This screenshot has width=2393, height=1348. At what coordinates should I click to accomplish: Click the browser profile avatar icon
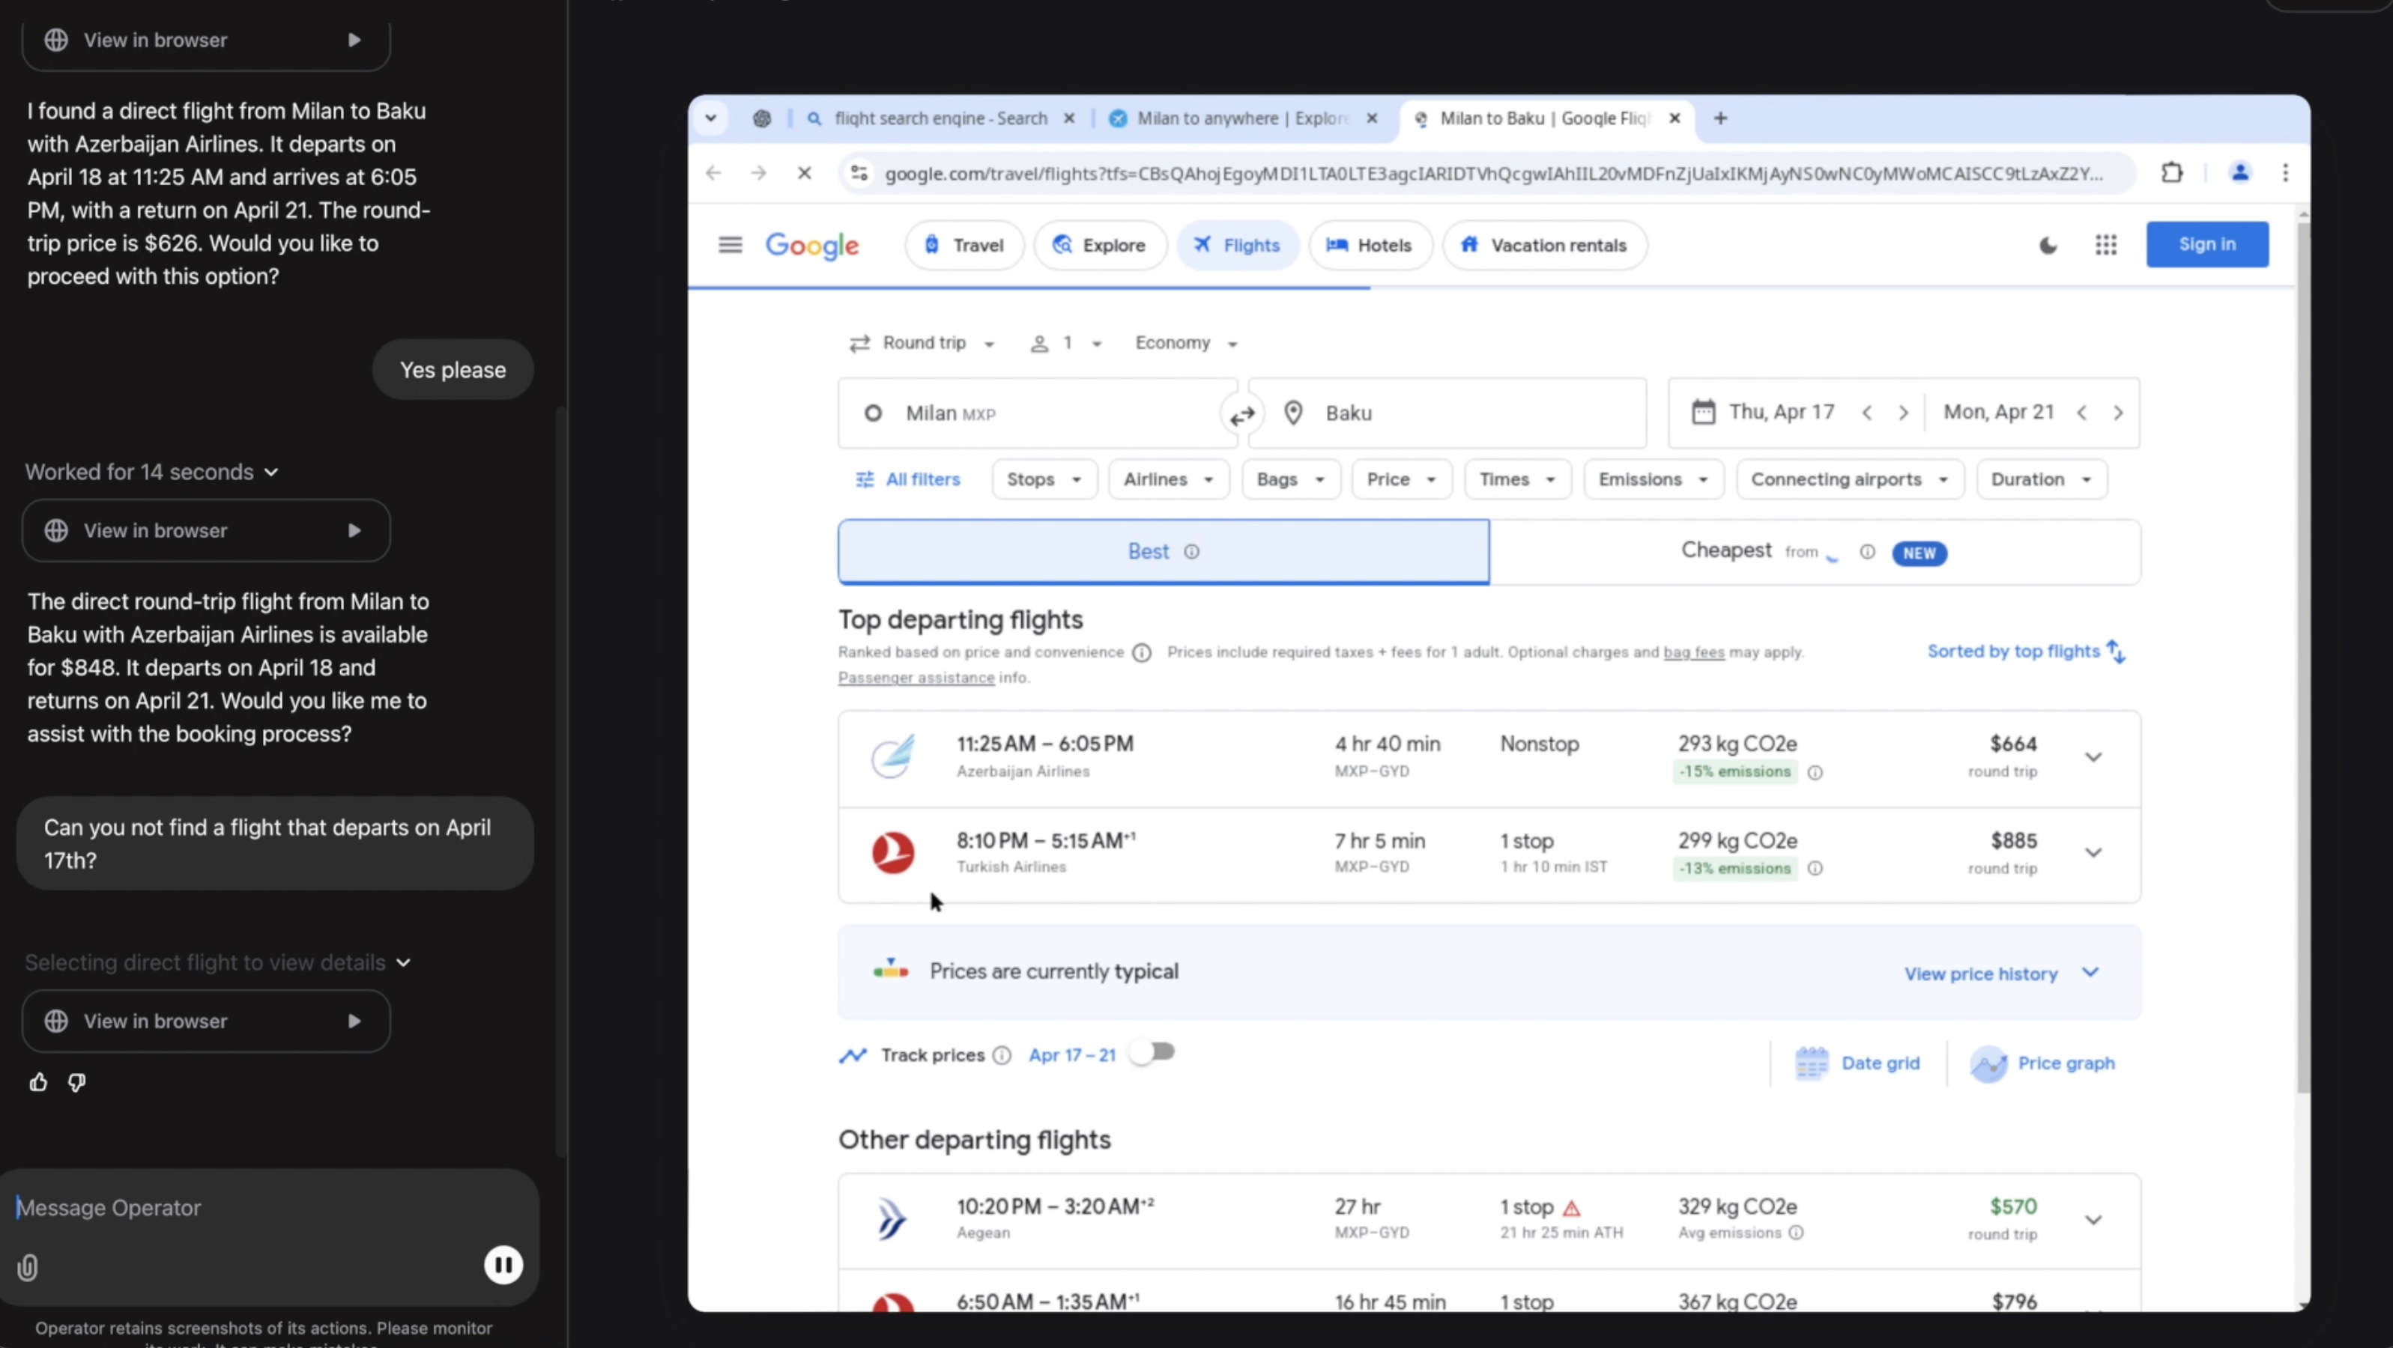2239,173
